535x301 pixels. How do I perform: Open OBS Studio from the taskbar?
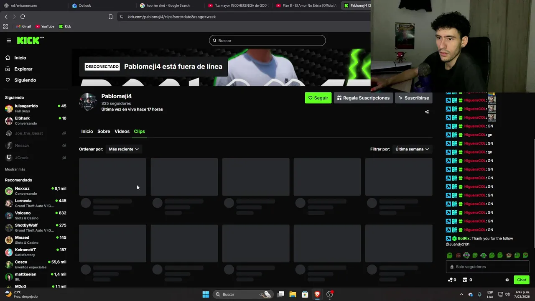[x=330, y=294]
